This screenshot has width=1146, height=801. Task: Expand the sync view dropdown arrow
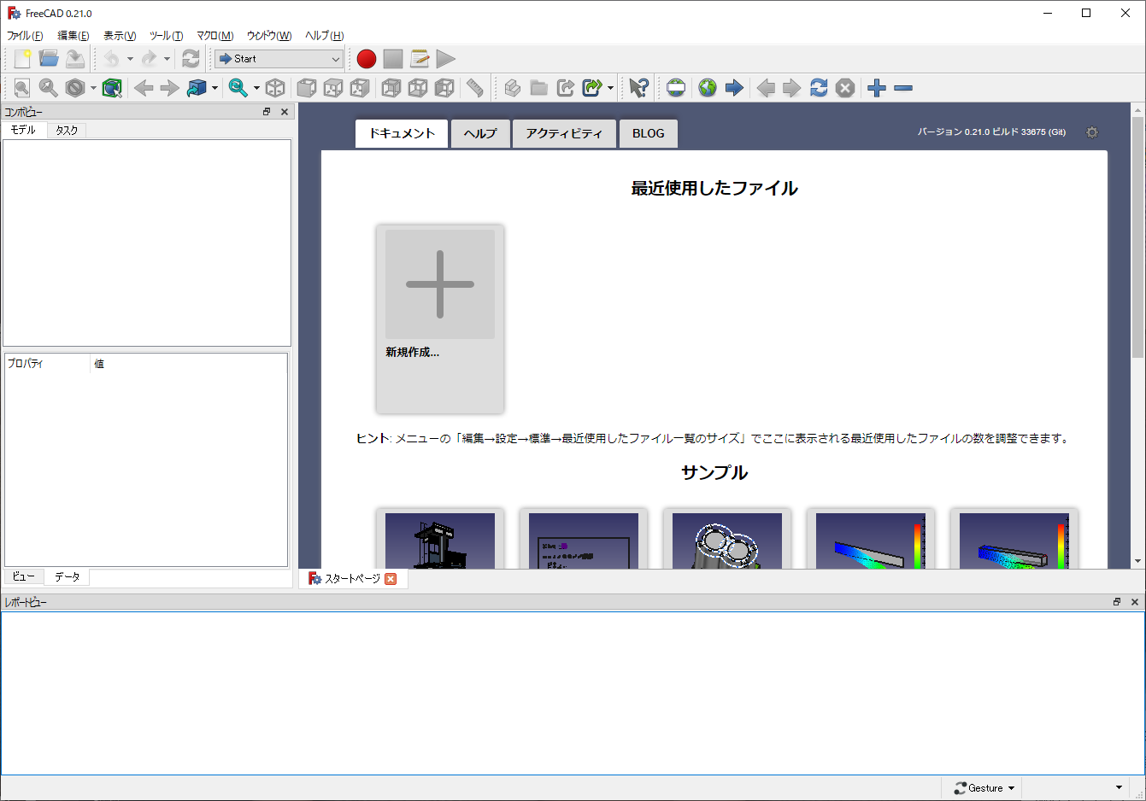coord(215,88)
